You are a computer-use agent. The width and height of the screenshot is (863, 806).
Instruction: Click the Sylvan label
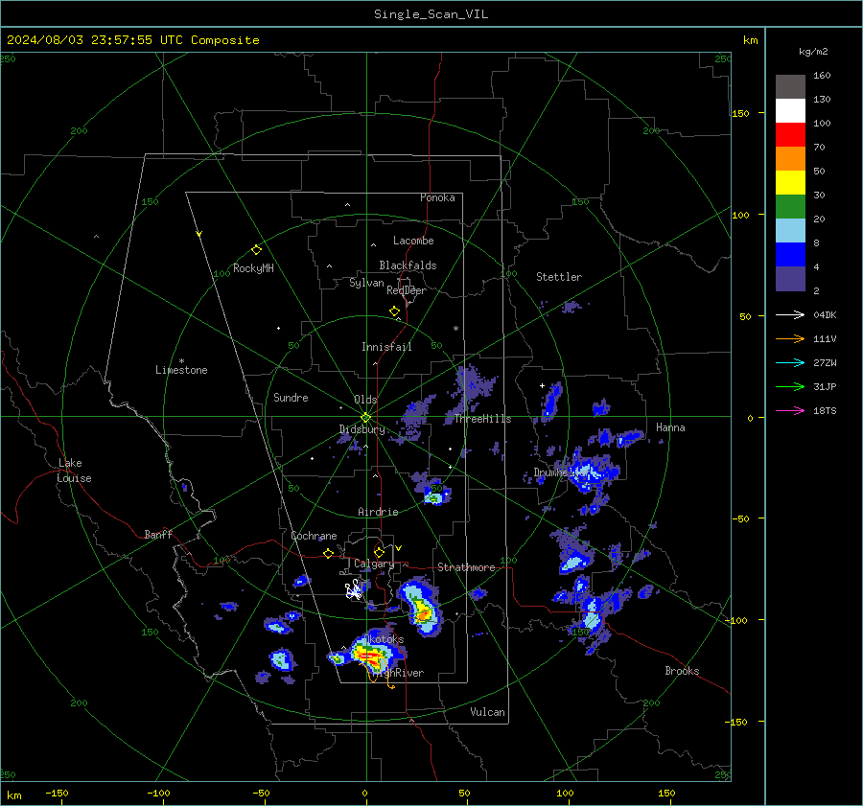[x=366, y=283]
